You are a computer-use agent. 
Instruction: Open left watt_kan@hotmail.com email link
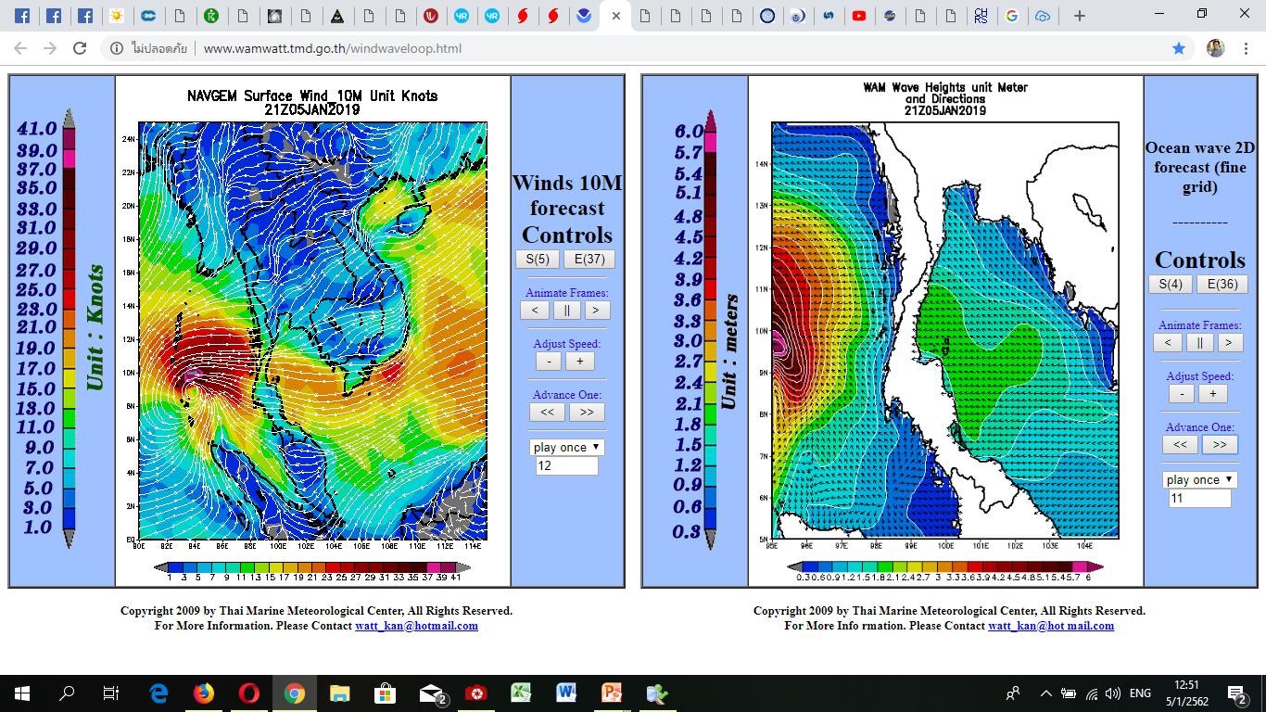click(416, 626)
